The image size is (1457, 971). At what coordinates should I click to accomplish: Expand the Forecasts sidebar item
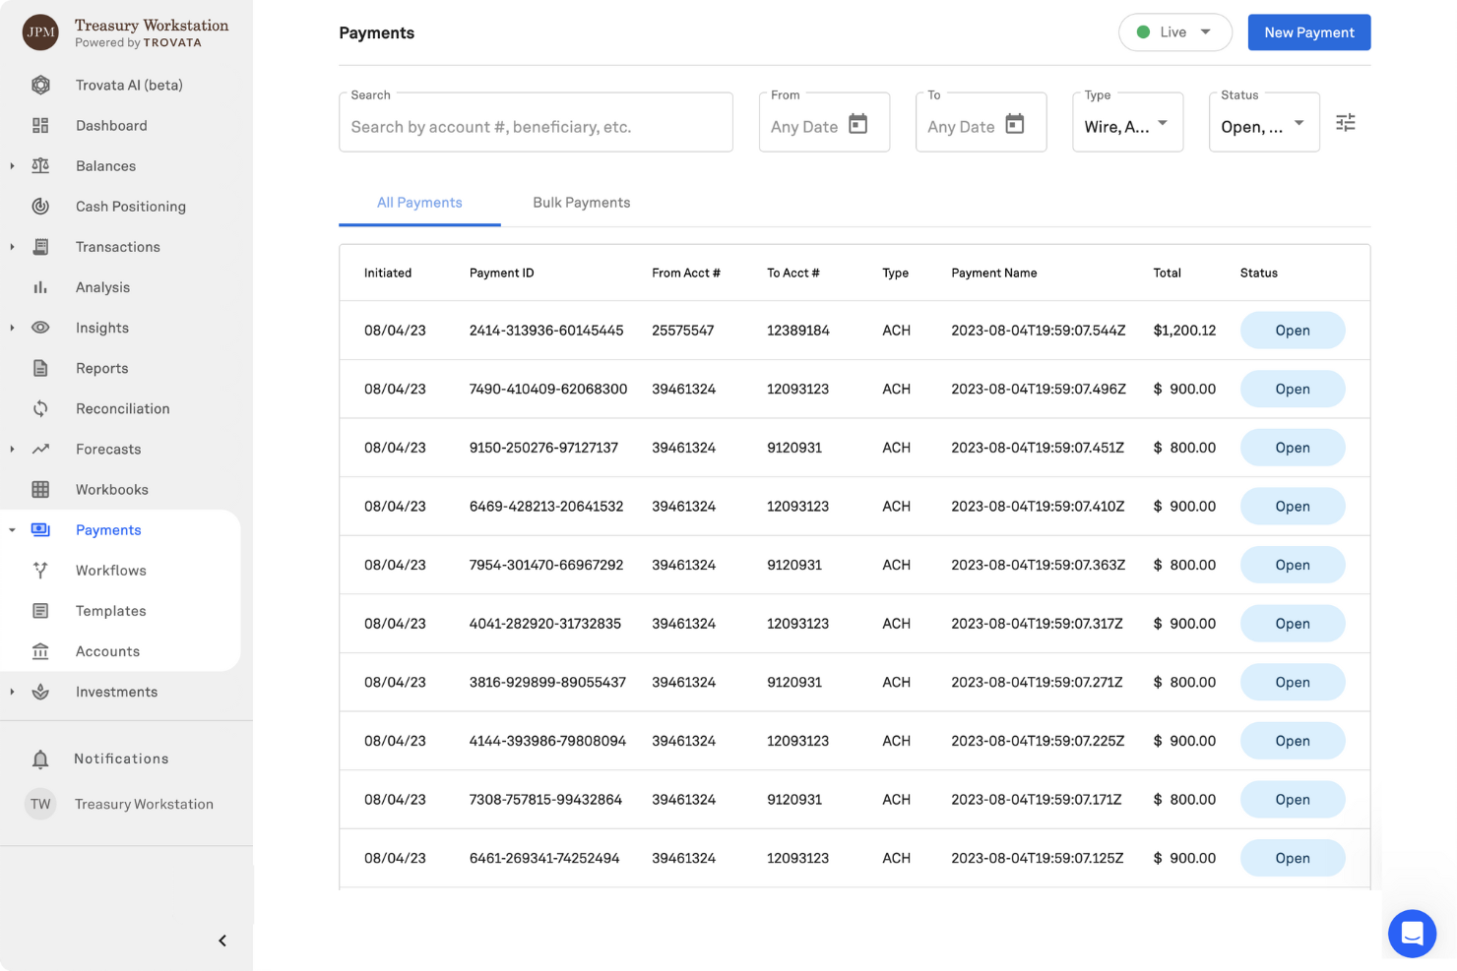point(12,449)
